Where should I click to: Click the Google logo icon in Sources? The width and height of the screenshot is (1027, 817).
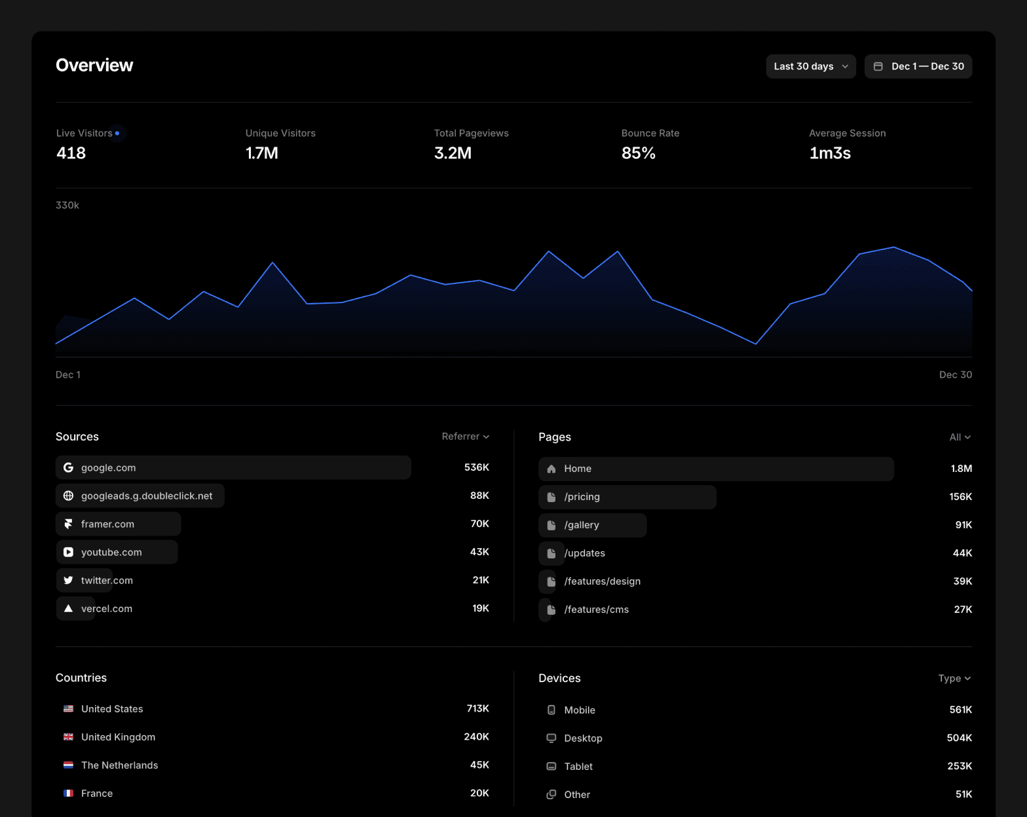click(x=68, y=467)
